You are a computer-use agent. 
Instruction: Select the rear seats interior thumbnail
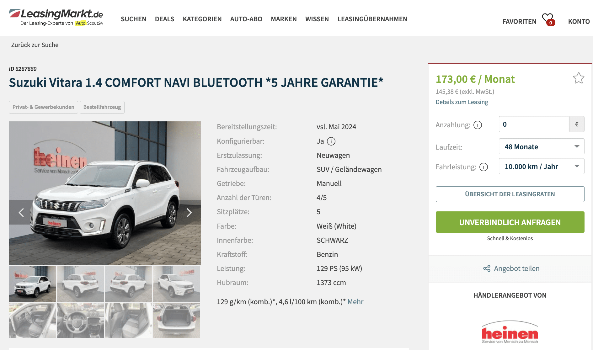[x=128, y=320]
